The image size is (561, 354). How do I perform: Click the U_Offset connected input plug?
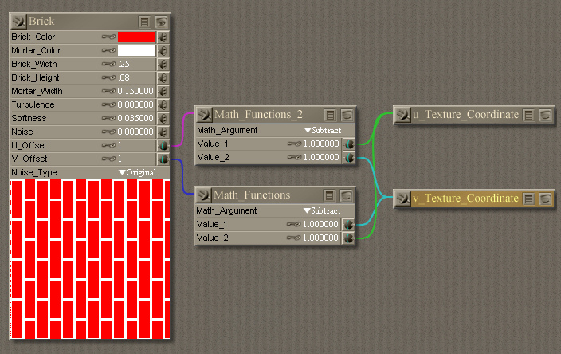click(x=163, y=146)
